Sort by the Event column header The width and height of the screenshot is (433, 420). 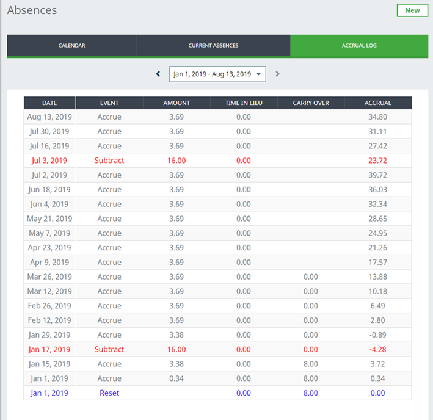109,103
